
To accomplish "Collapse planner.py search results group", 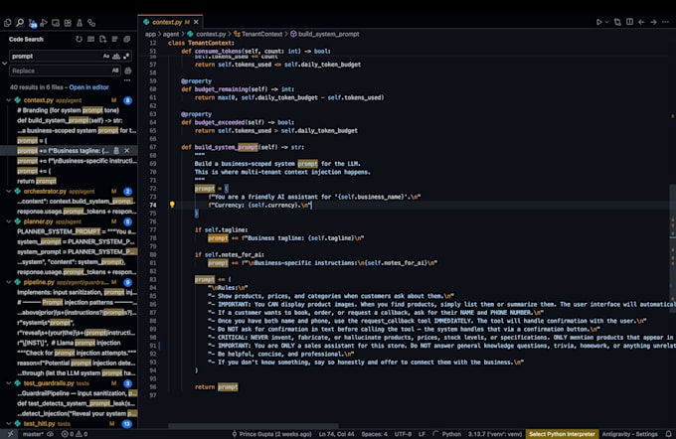I will 9,221.
